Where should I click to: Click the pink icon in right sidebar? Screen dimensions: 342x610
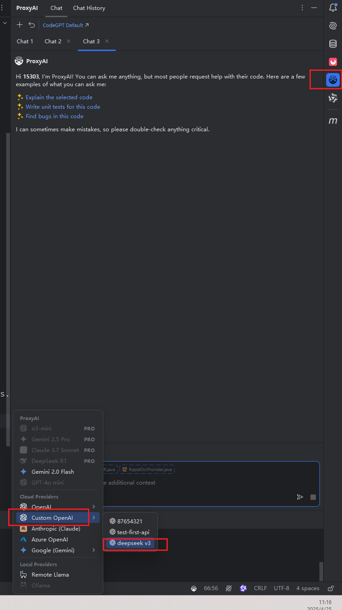click(x=333, y=62)
